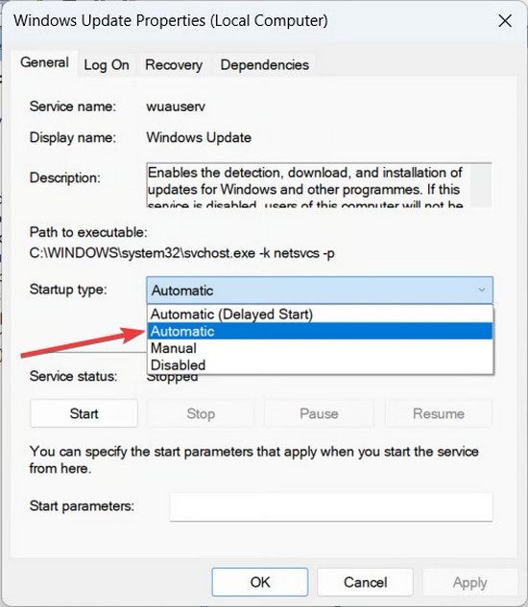Screen dimensions: 528x607
Task: Collapse the Startup type combo box
Action: coord(320,291)
